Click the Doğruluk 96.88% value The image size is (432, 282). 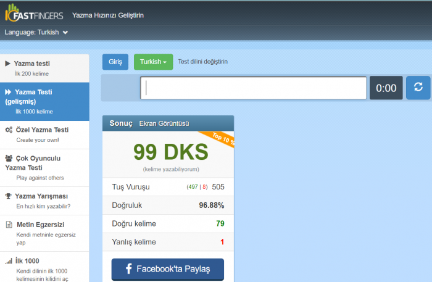211,205
